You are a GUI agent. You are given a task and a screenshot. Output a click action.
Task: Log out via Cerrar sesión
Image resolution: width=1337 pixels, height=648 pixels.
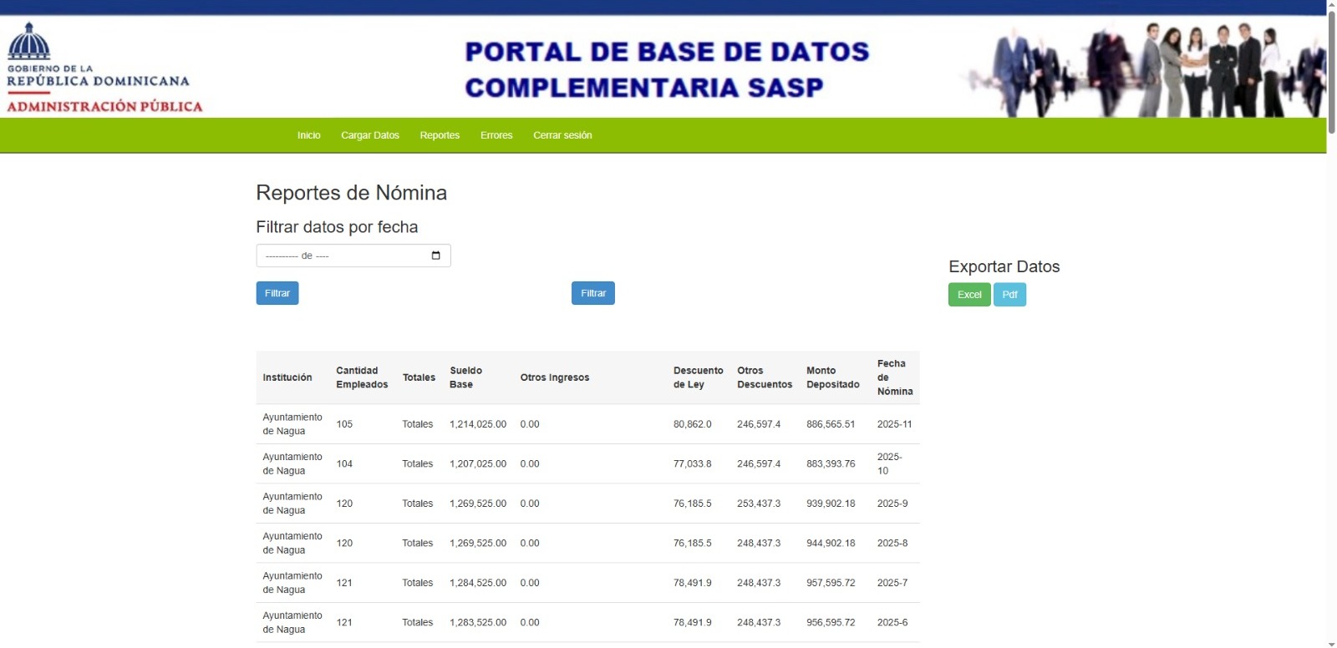562,135
